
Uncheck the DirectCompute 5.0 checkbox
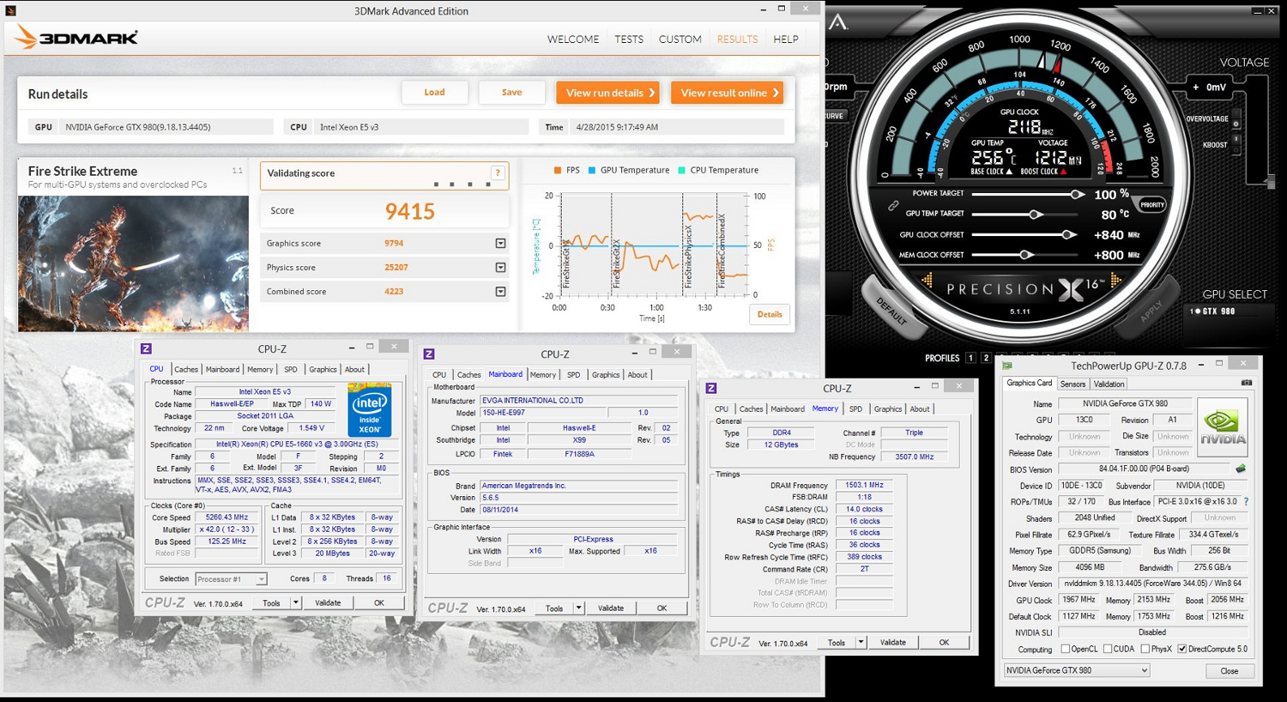(x=1182, y=649)
